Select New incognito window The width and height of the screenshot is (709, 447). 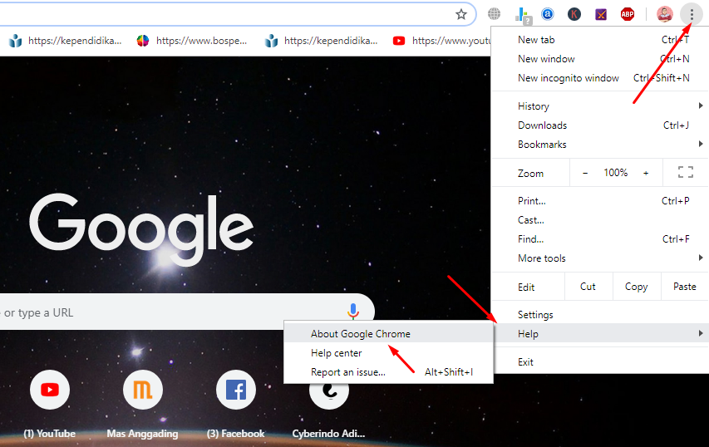coord(600,78)
